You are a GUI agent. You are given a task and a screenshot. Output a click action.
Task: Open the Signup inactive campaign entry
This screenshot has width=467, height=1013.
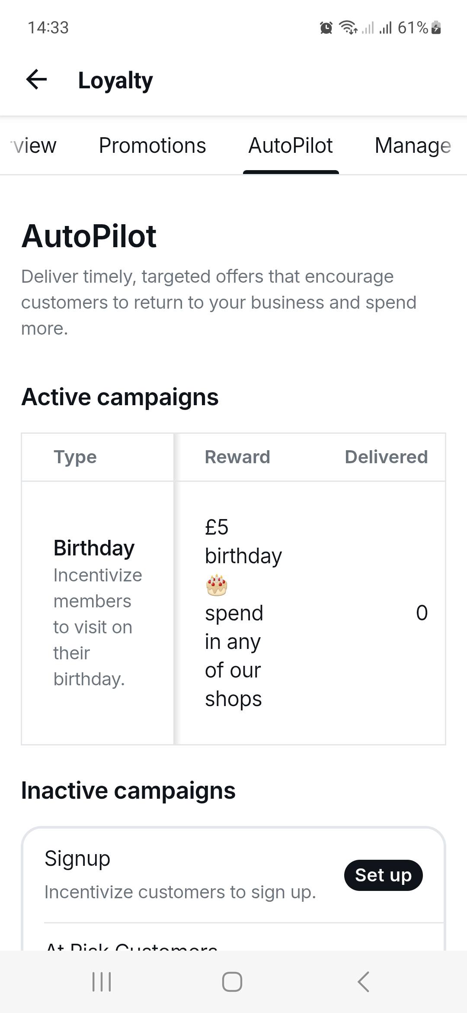pyautogui.click(x=233, y=875)
